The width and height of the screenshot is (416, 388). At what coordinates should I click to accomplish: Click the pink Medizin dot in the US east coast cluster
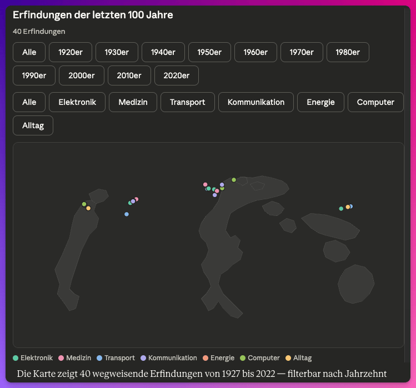[x=137, y=199]
